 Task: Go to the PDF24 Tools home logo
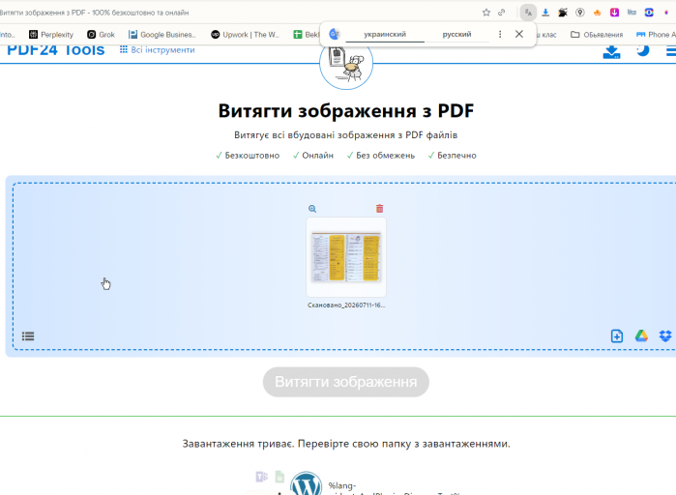coord(56,50)
